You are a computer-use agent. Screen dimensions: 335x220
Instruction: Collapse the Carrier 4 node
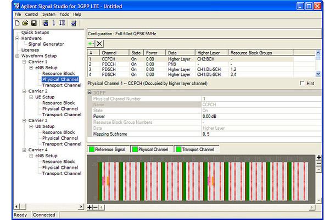[24, 150]
